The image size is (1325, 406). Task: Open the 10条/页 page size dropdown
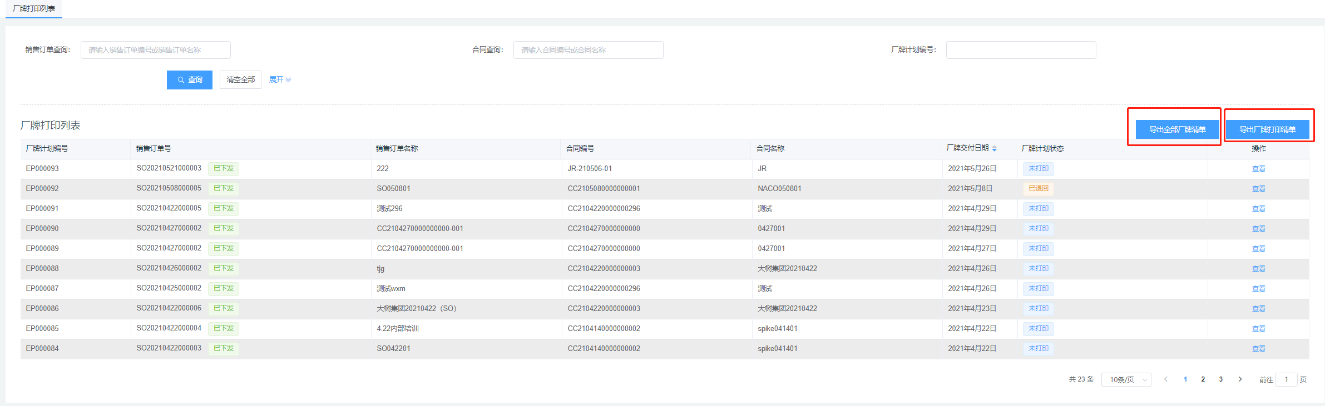(1126, 380)
